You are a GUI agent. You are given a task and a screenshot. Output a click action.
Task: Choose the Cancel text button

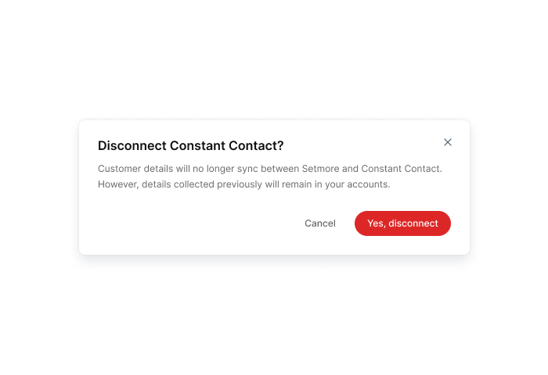319,223
